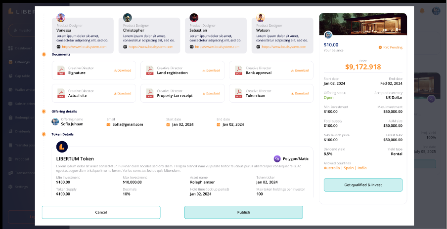Click the Token icon PDF document icon
The height and width of the screenshot is (229, 447).
[238, 93]
